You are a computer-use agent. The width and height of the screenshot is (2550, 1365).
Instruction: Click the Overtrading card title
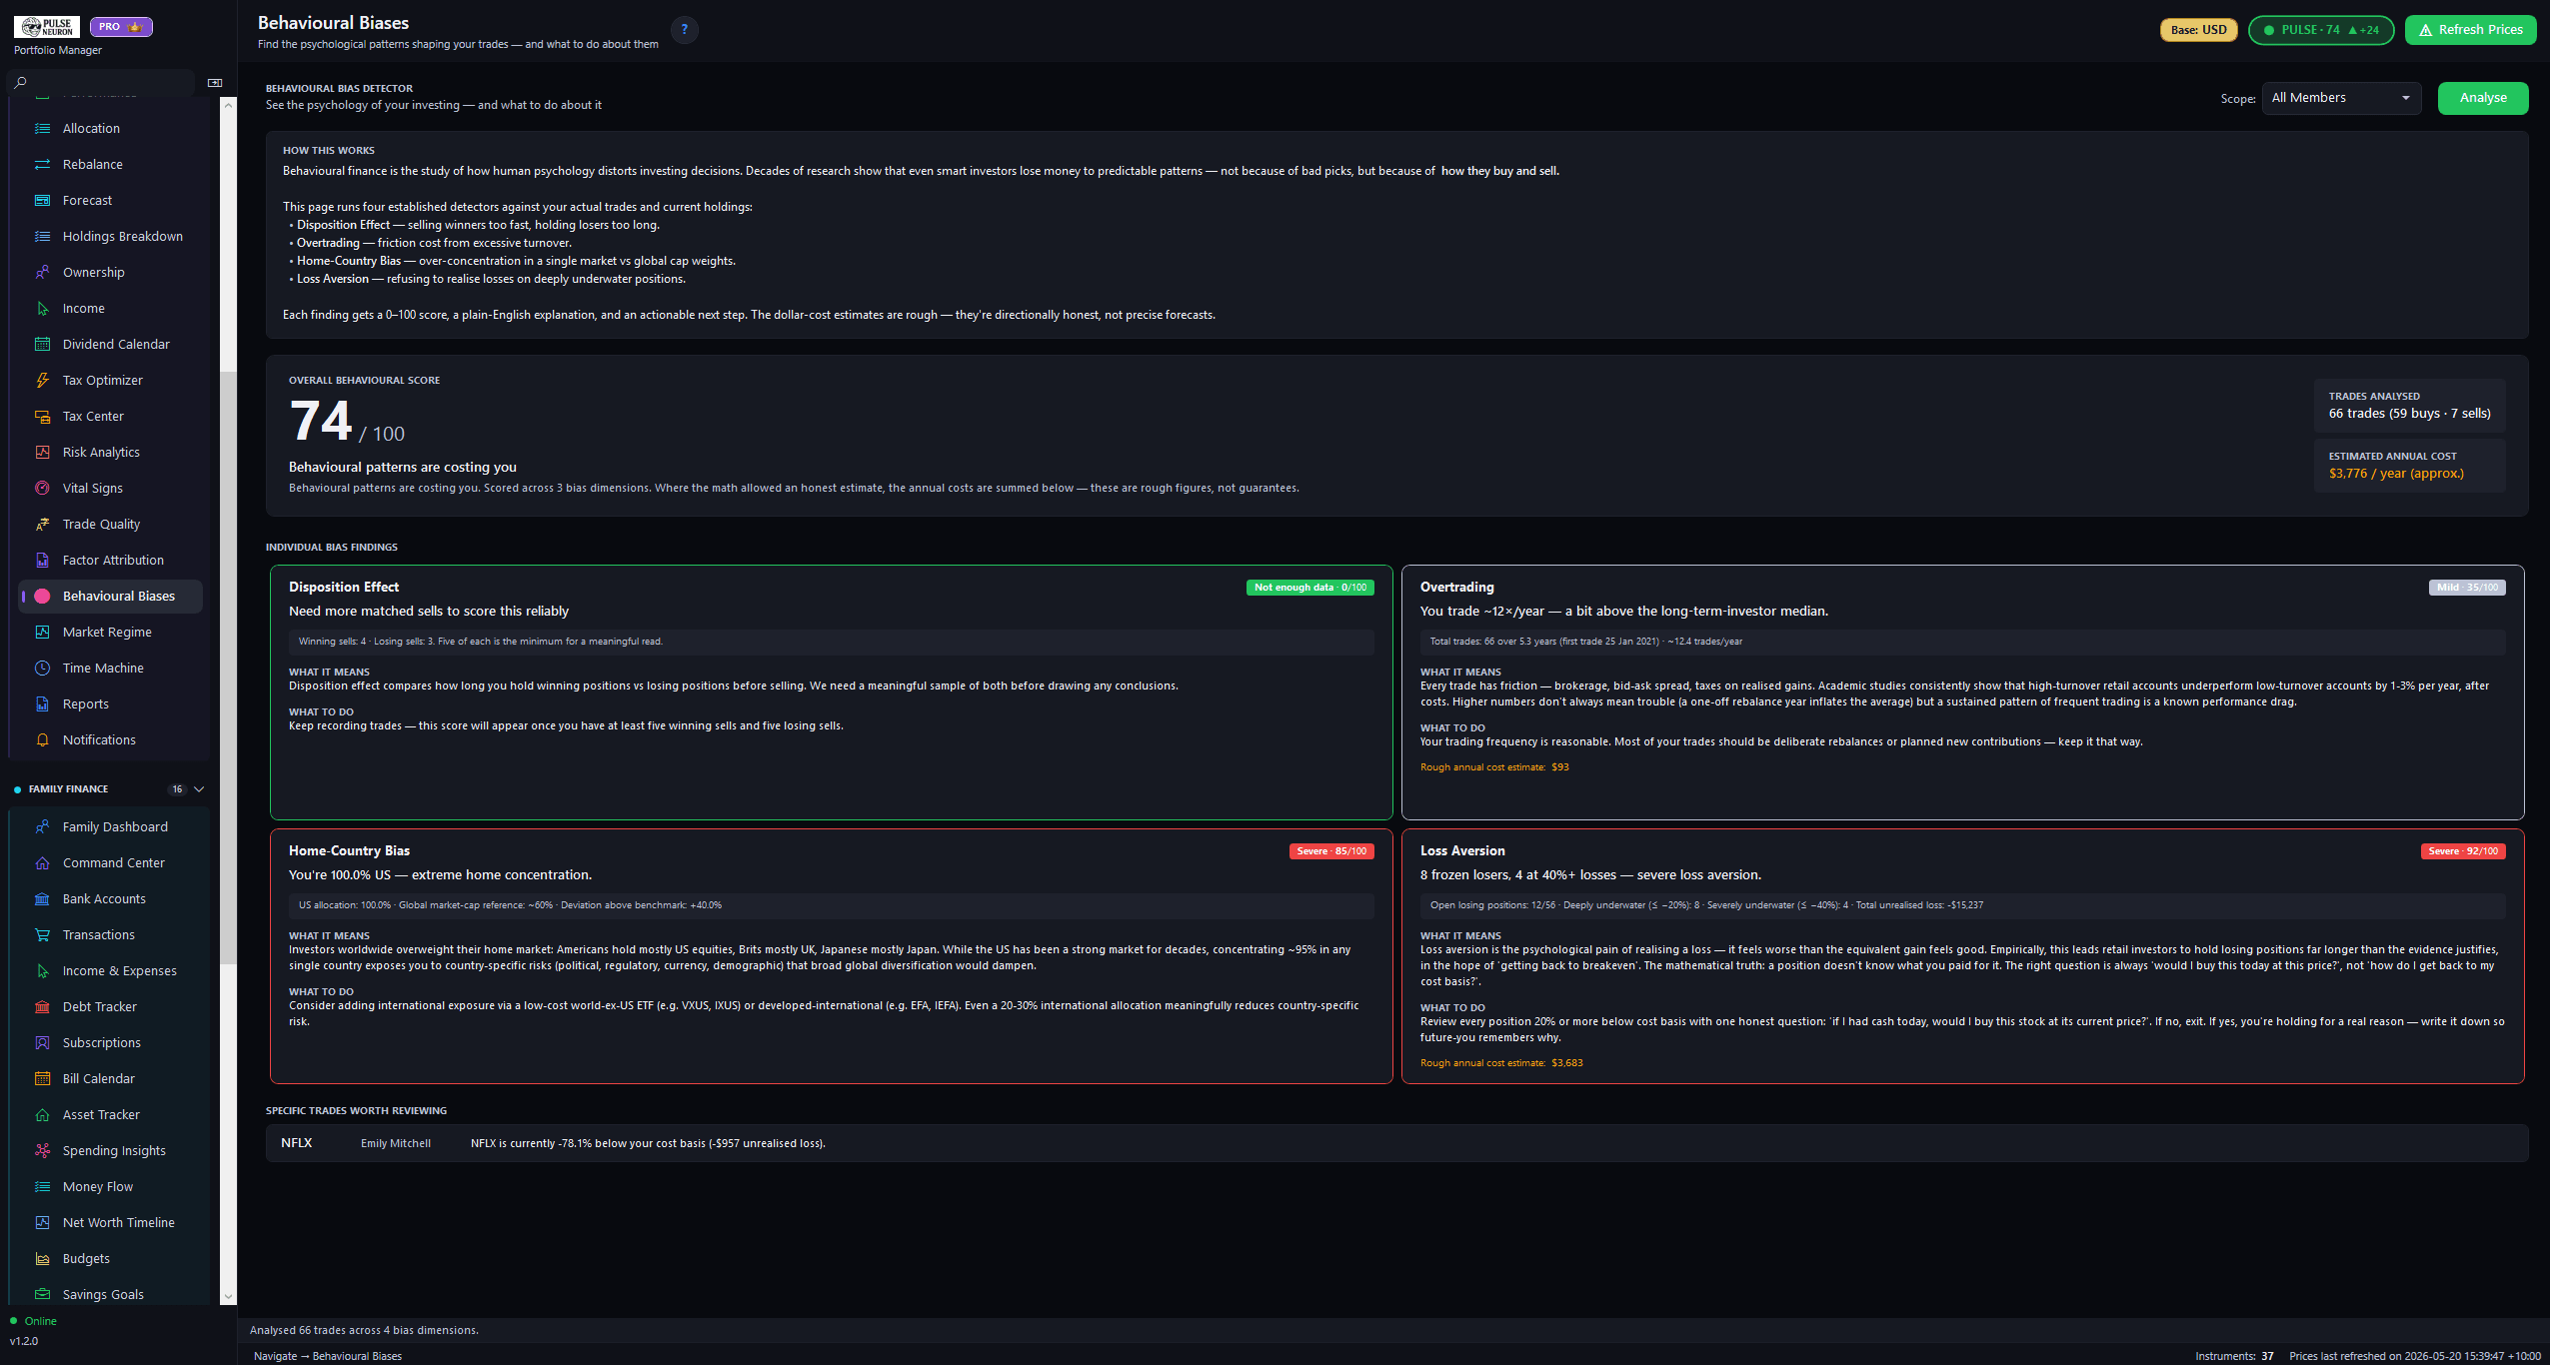(1456, 587)
